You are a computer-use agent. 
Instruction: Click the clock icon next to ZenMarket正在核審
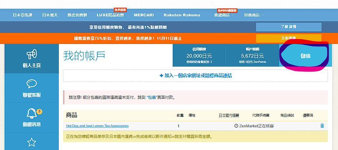tap(236, 126)
